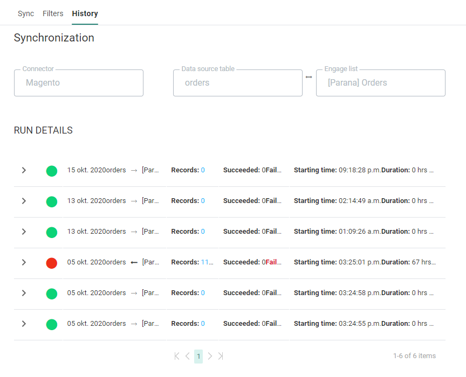
Task: Expand the 02:14:49 a.m. run details
Action: coord(24,201)
